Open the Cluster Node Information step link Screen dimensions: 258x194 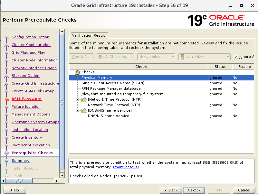pyautogui.click(x=34, y=60)
